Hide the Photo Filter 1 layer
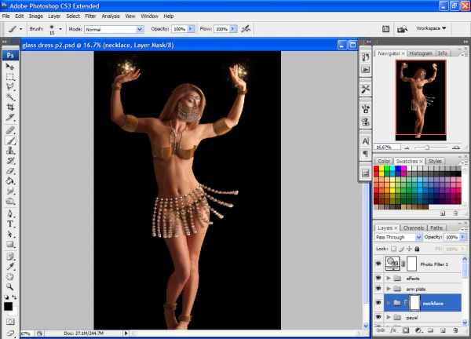 pos(378,264)
